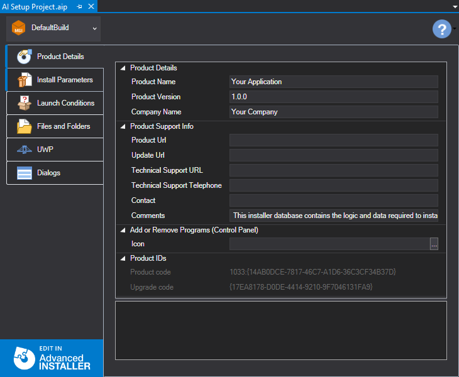Browse for Icon with ellipsis button
The height and width of the screenshot is (377, 459).
pyautogui.click(x=434, y=244)
